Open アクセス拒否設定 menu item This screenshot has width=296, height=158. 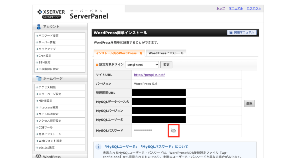click(60, 121)
